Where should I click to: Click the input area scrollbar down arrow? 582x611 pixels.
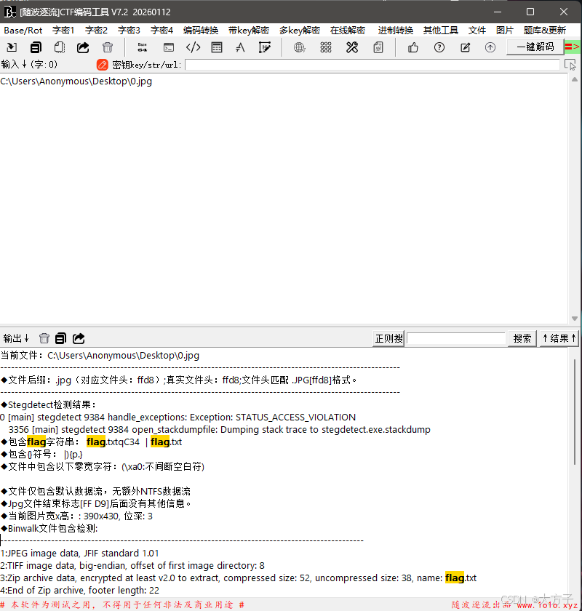(x=575, y=319)
